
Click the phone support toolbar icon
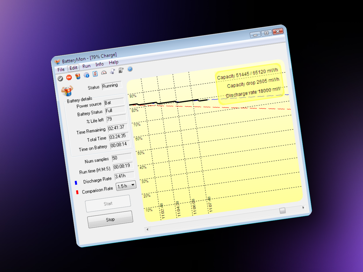tap(121, 70)
